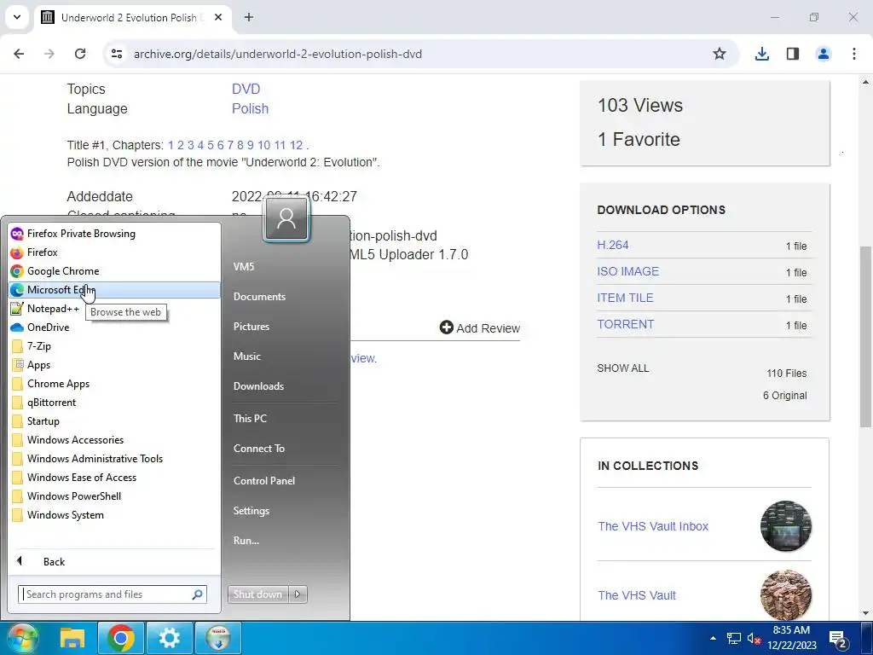Open the Settings gear app on taskbar
The height and width of the screenshot is (655, 873).
170,638
